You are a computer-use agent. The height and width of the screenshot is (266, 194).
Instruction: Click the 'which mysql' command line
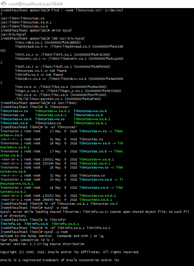pos(36,30)
